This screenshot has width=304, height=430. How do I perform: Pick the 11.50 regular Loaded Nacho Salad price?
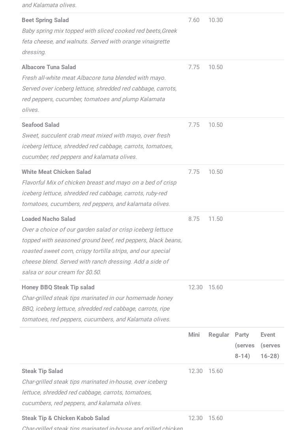click(215, 219)
